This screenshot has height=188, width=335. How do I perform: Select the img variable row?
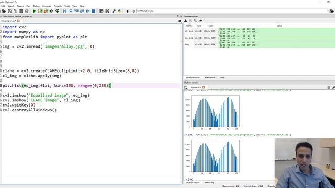[260, 44]
